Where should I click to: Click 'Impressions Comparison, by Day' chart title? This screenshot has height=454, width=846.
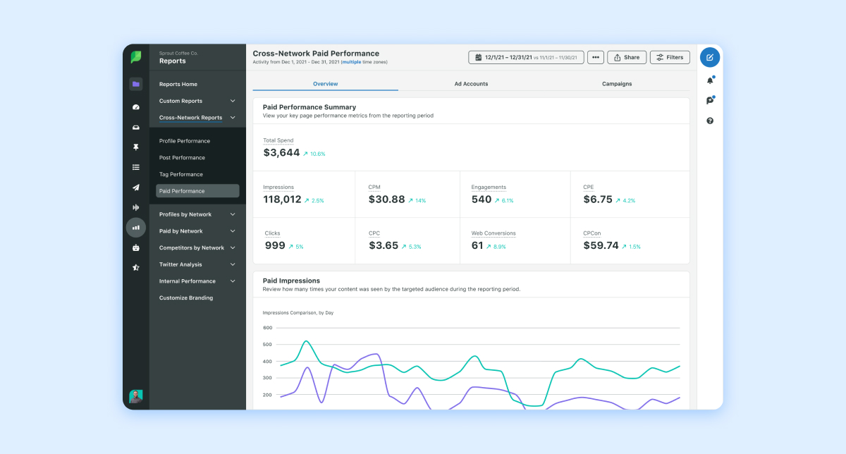(298, 312)
